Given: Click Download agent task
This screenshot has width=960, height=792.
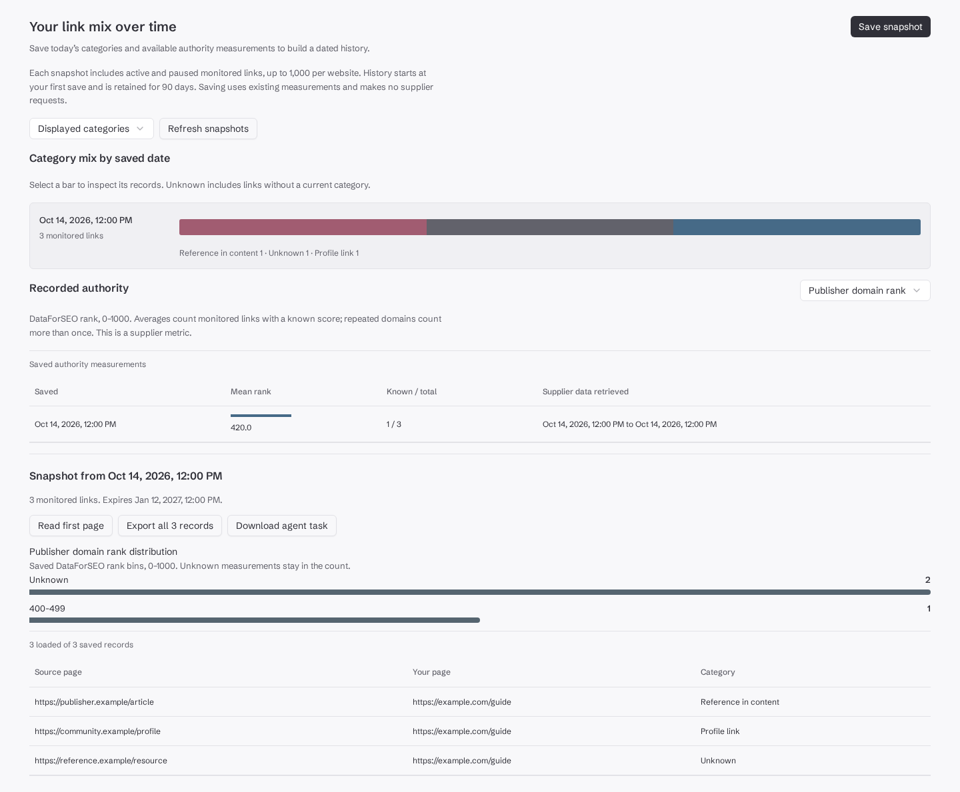Looking at the screenshot, I should [x=282, y=526].
